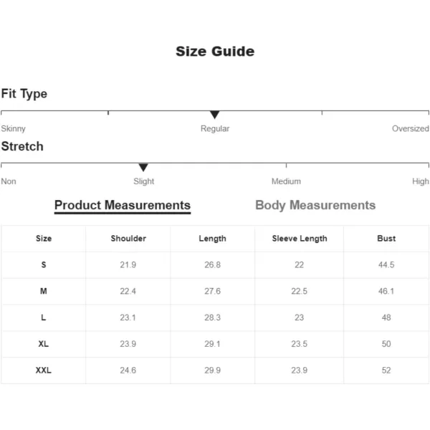The image size is (430, 430).
Task: Click the Length column header
Action: click(213, 239)
